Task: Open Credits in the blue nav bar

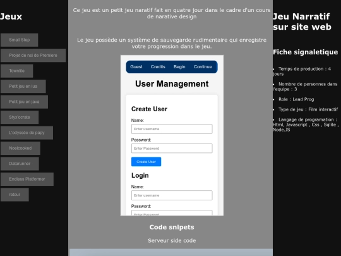Action: click(x=158, y=67)
